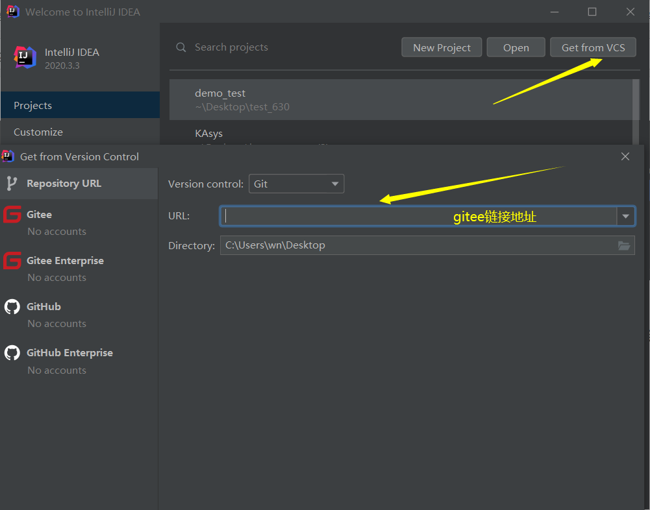
Task: Open the Version control Git dropdown
Action: pyautogui.click(x=296, y=184)
